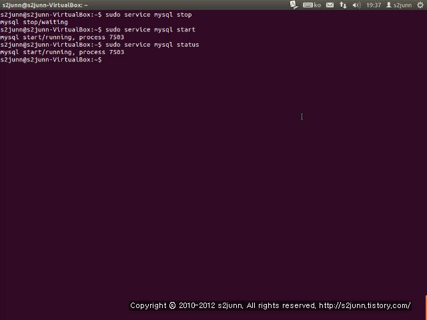Open the system gear session menu

coord(420,5)
